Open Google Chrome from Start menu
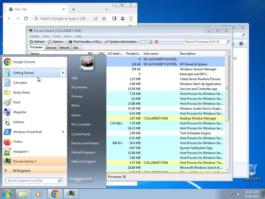Image resolution: width=265 pixels, height=199 pixels. 35,62
